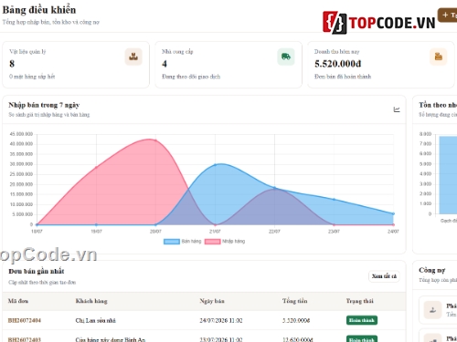457x342 pixels.
Task: Open order BH26072404 link
Action: 25,320
